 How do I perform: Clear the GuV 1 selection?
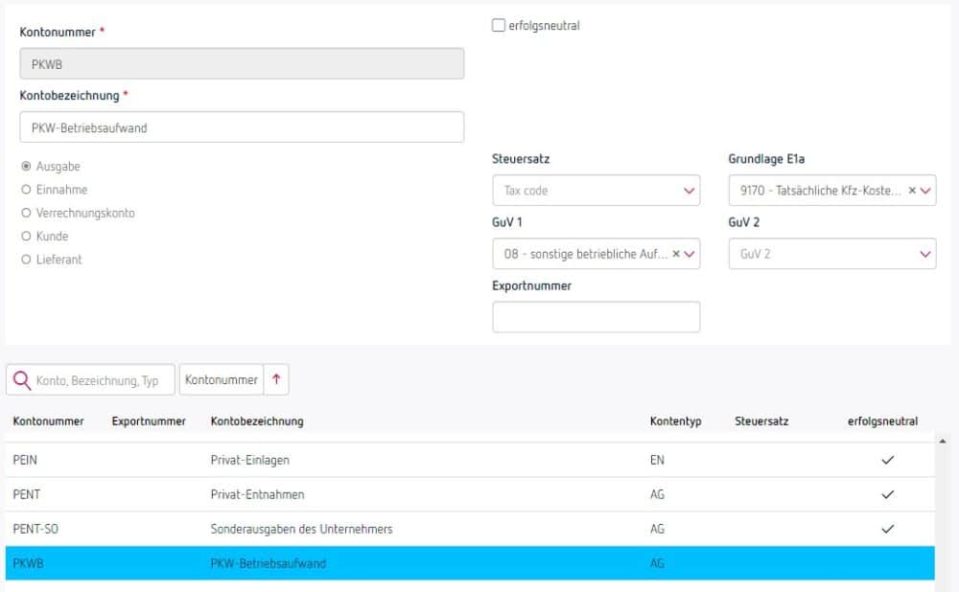pyautogui.click(x=676, y=254)
